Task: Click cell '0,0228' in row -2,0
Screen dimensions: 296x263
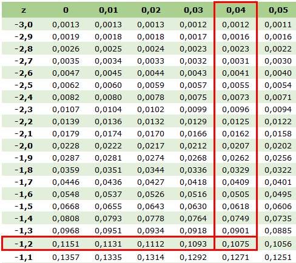Action: tap(66, 146)
